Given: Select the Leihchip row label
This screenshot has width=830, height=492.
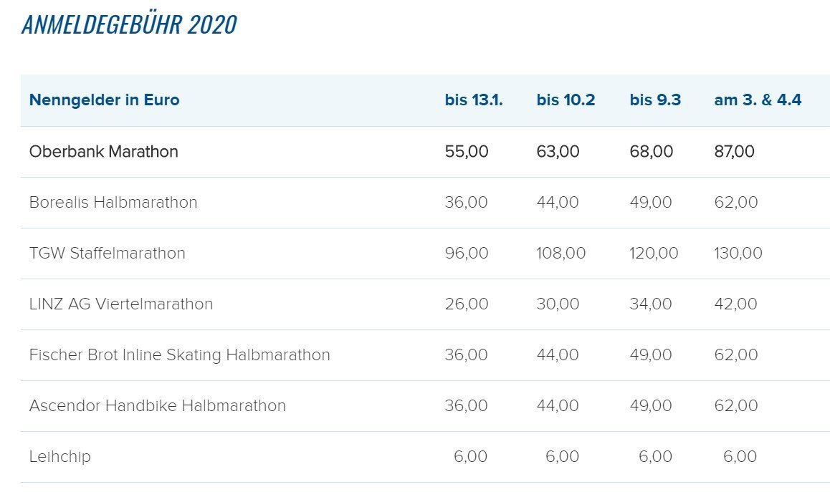Looking at the screenshot, I should click(x=60, y=457).
